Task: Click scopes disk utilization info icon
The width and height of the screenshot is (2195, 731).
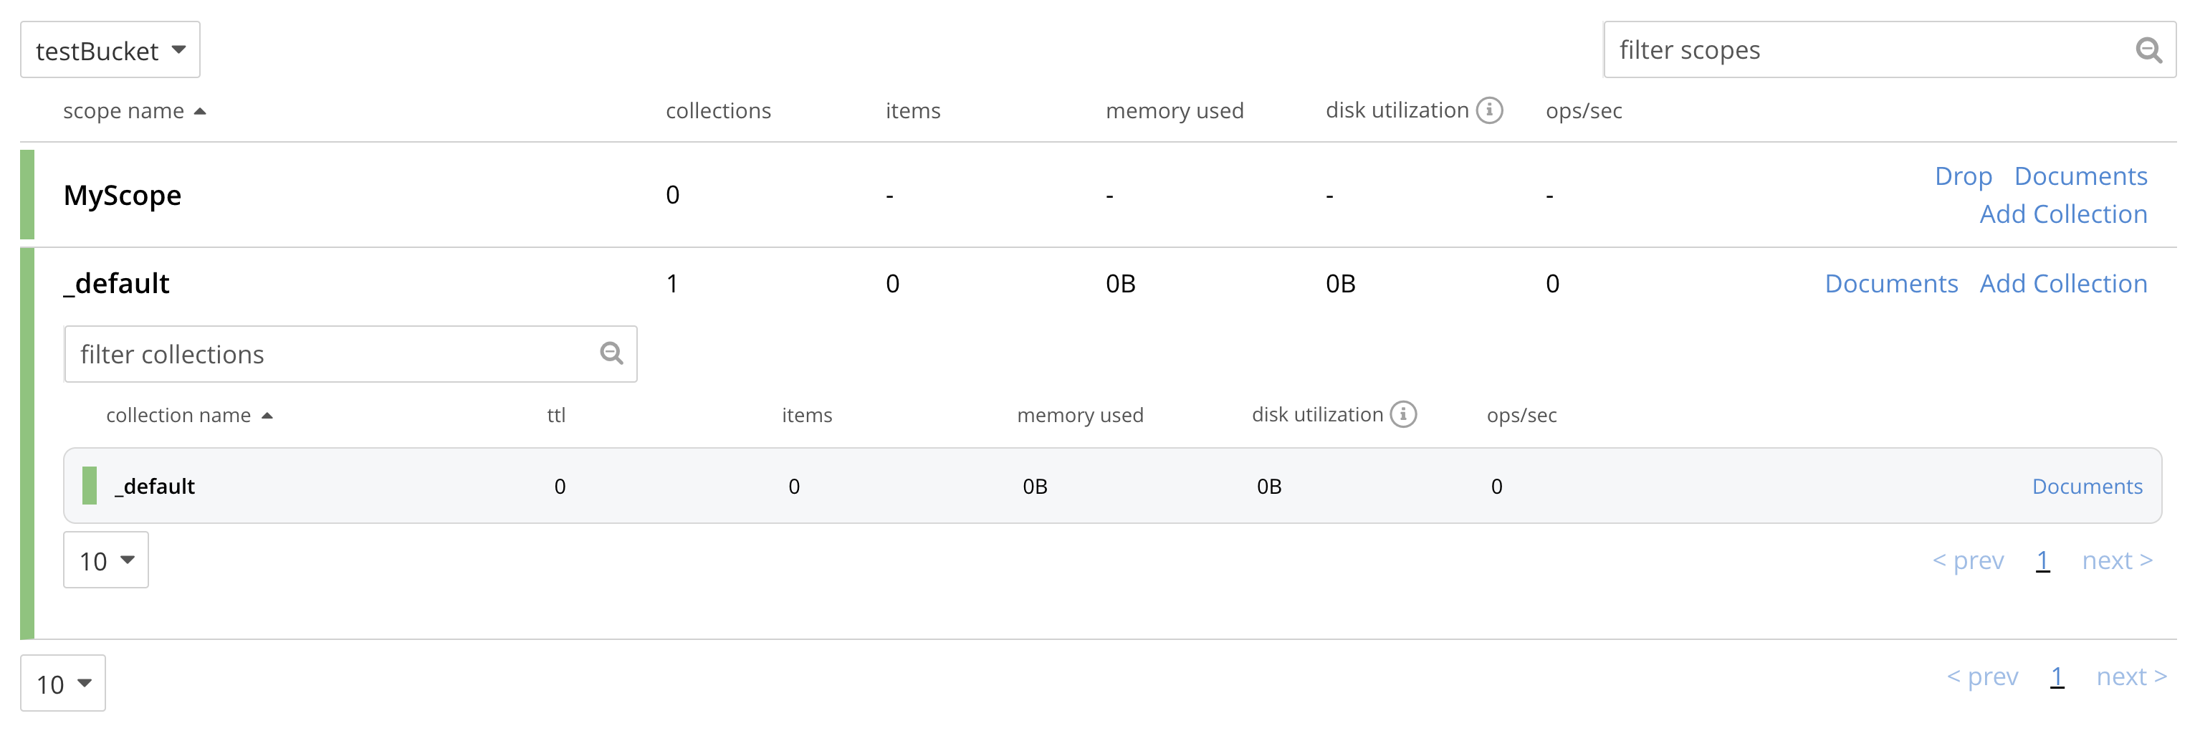Action: tap(1489, 110)
